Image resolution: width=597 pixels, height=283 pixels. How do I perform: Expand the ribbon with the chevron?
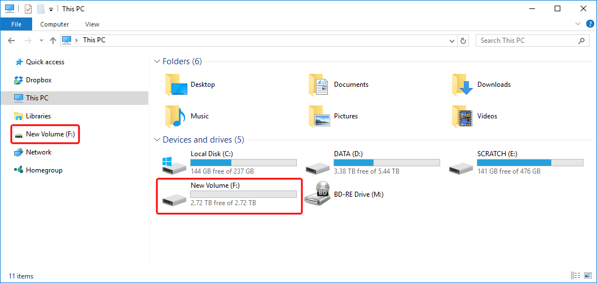click(578, 24)
